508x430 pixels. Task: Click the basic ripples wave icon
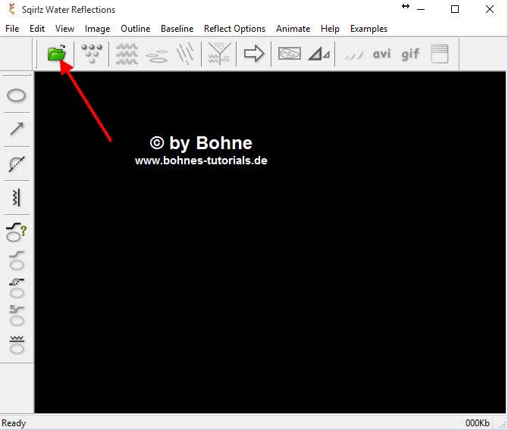[127, 54]
